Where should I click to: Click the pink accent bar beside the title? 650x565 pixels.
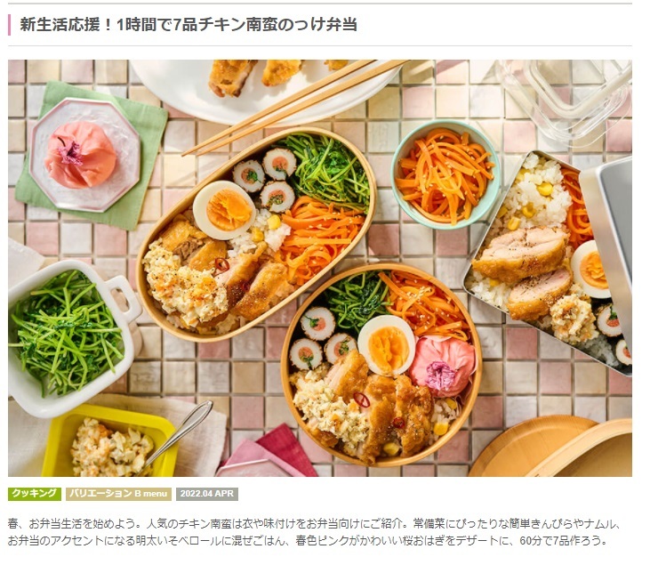(x=9, y=25)
